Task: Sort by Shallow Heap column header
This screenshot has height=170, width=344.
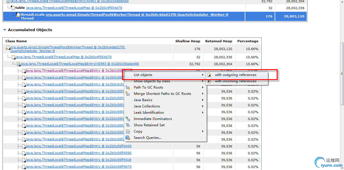Action: pos(188,41)
